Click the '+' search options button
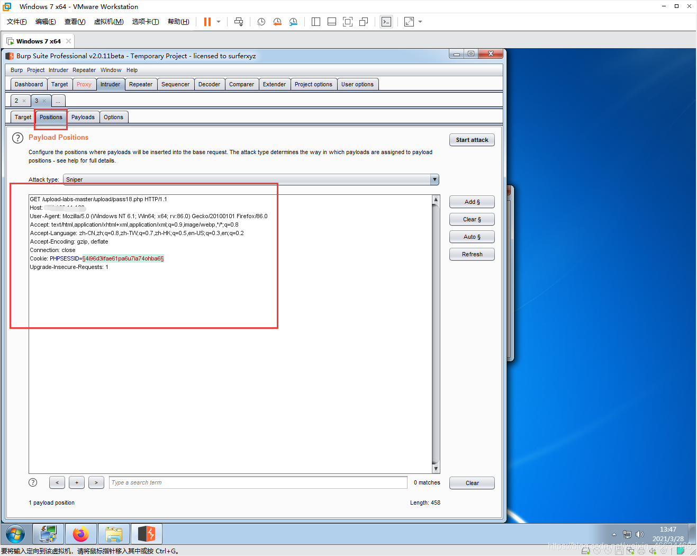This screenshot has height=556, width=697. pos(77,482)
